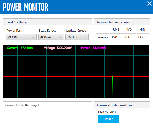The width and height of the screenshot is (153, 128).
Task: Close the Power Monitor window
Action: tap(149, 4)
